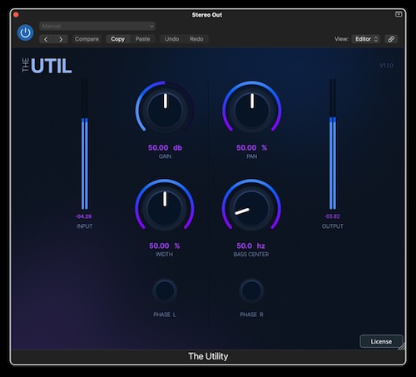This screenshot has height=377, width=416.
Task: Click the GAIN knob
Action: pyautogui.click(x=165, y=111)
